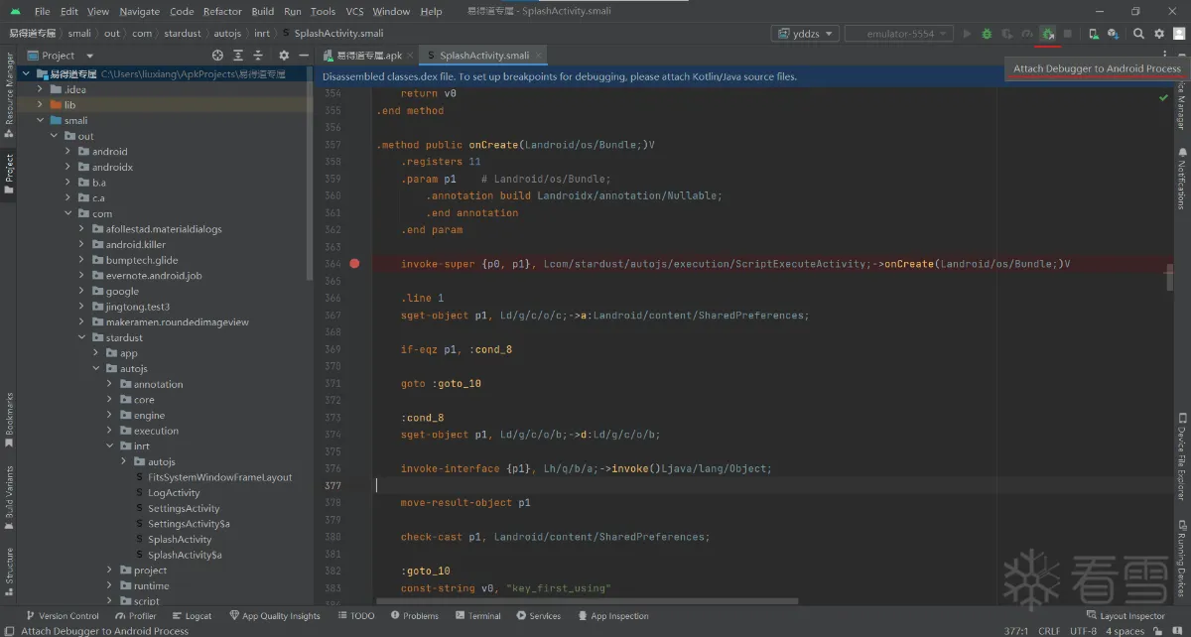Open the Refactor menu
The width and height of the screenshot is (1191, 637).
coord(221,12)
